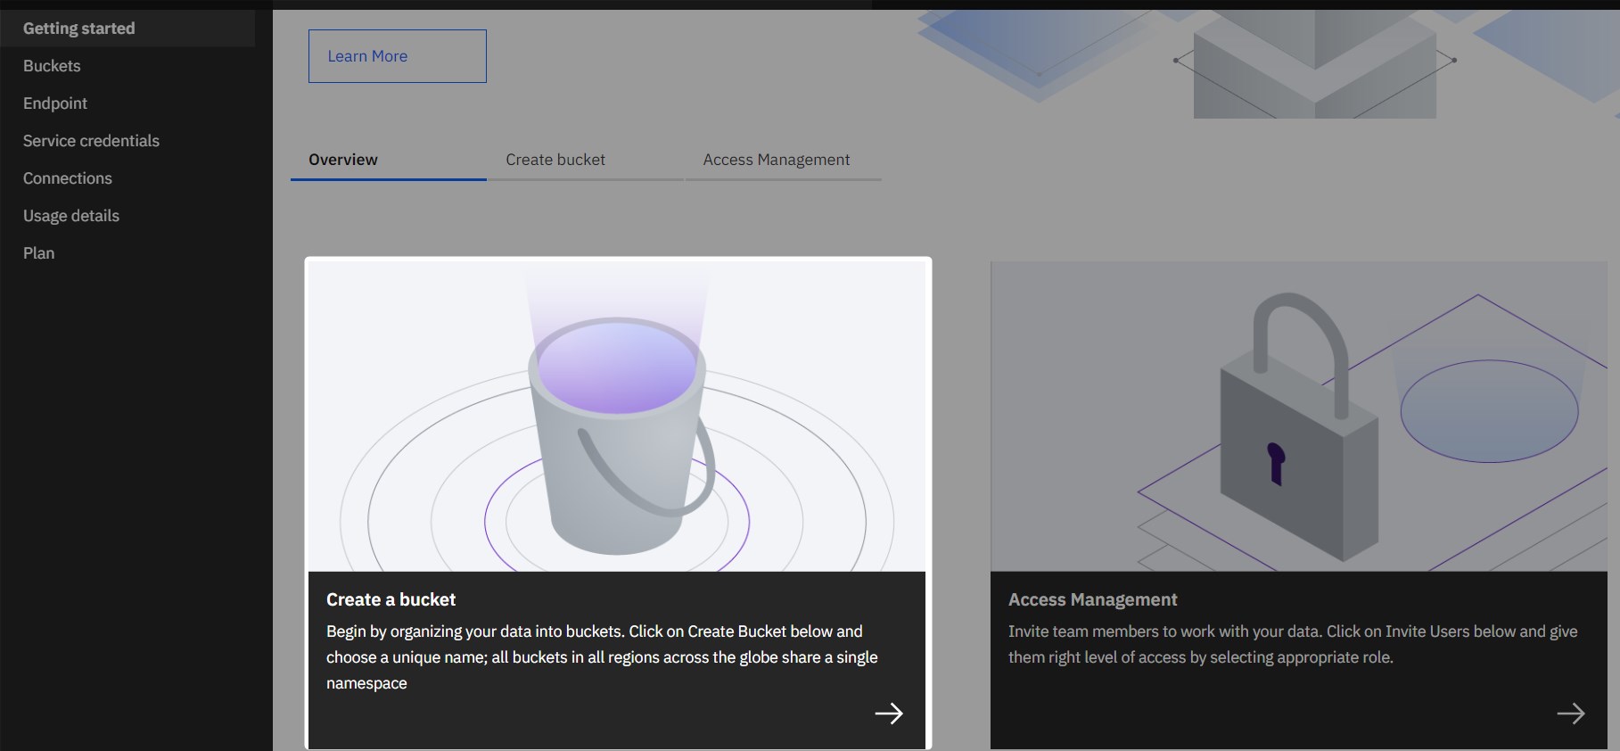Image resolution: width=1620 pixels, height=751 pixels.
Task: Select Service credentials in the sidebar
Action: pos(91,141)
